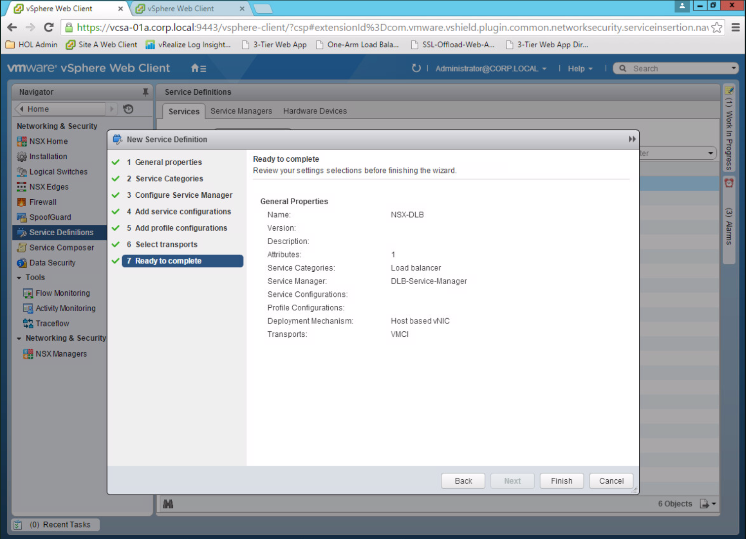This screenshot has height=539, width=746.
Task: Open the SSL-Offload-Web-A... bookmark
Action: pyautogui.click(x=453, y=44)
